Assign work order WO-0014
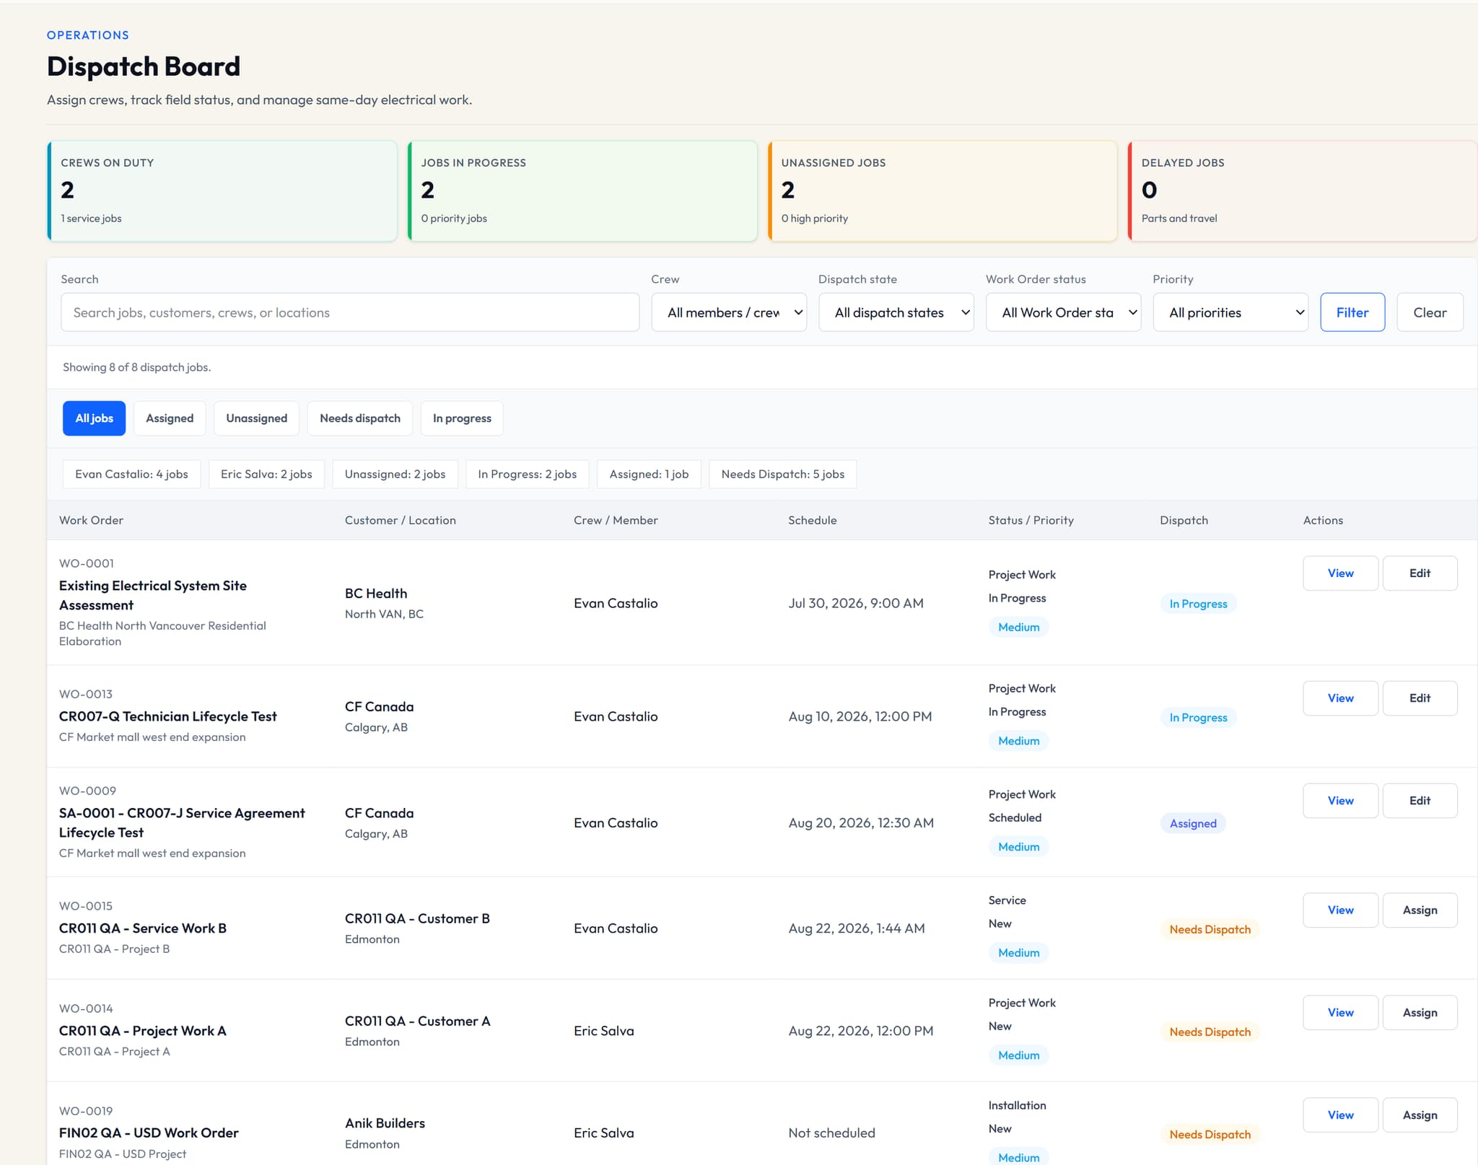 (1420, 1013)
